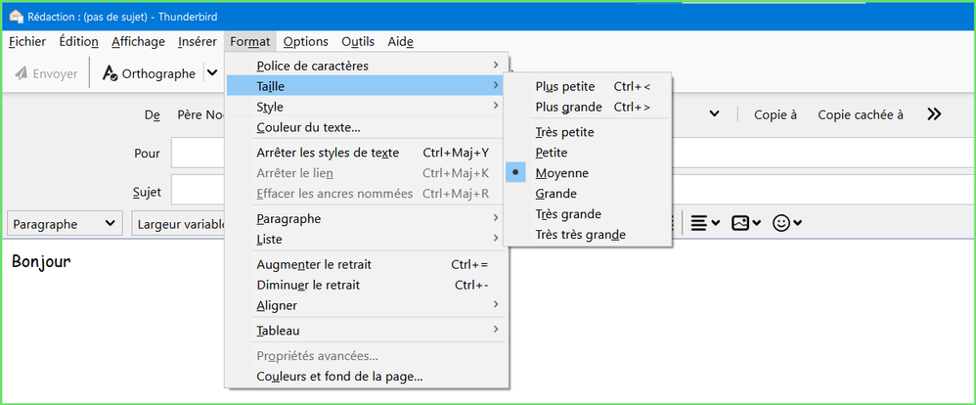This screenshot has width=976, height=405.
Task: Click the Orthographe spell-check icon
Action: (110, 73)
